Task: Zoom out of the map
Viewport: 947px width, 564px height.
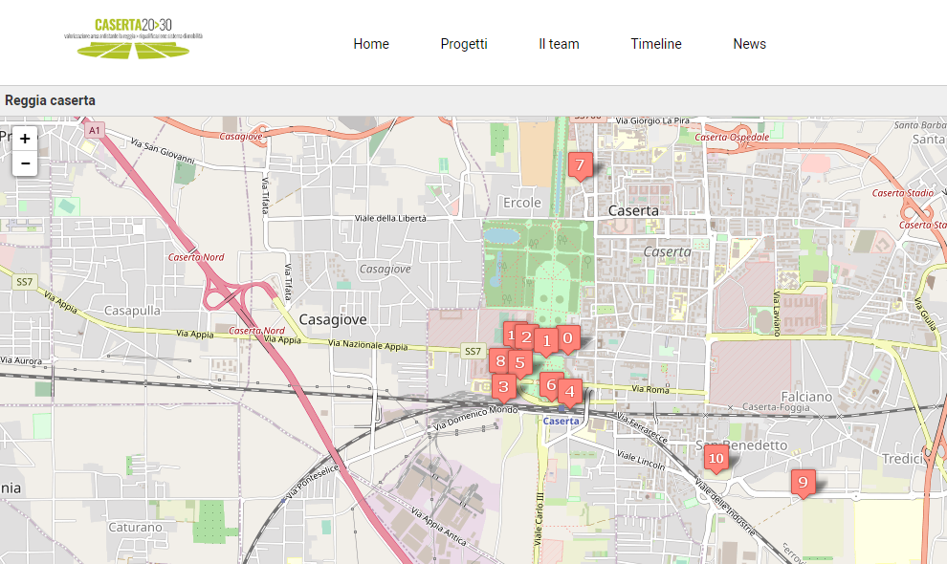Action: click(25, 163)
